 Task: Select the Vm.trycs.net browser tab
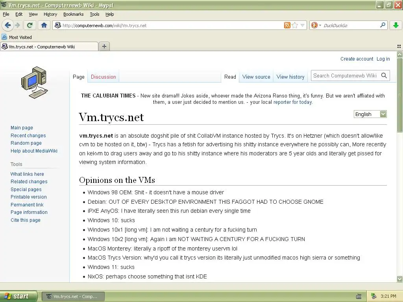(x=49, y=46)
